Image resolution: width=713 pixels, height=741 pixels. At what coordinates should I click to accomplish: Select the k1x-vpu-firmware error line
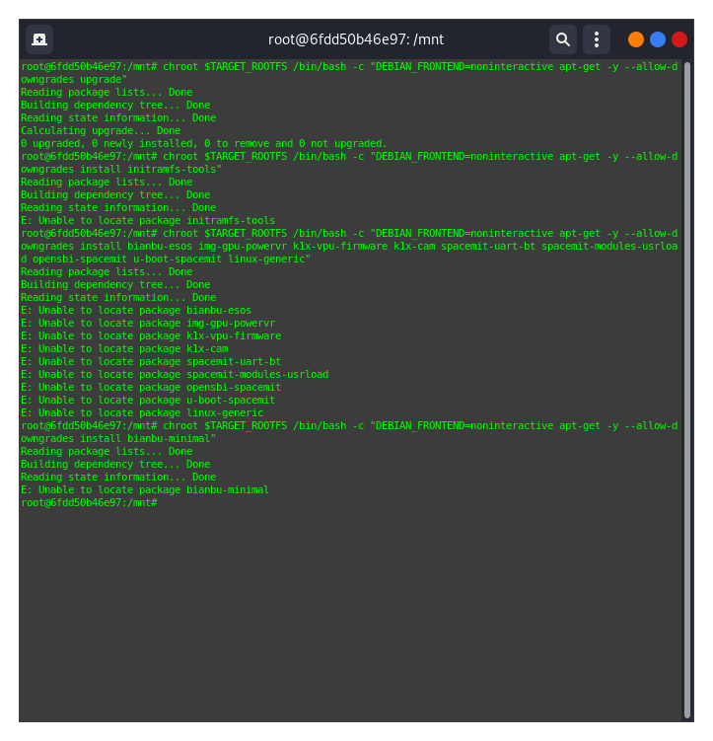[x=151, y=335]
